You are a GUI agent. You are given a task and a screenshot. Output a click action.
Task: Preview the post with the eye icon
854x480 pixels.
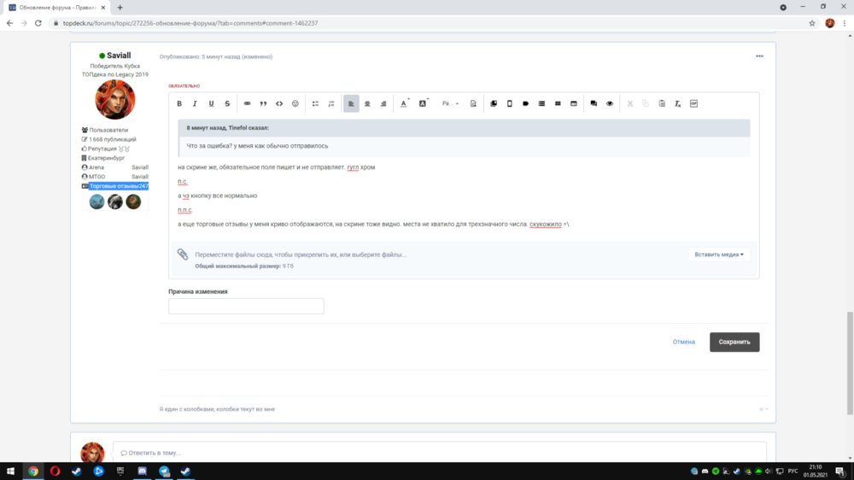tap(610, 103)
